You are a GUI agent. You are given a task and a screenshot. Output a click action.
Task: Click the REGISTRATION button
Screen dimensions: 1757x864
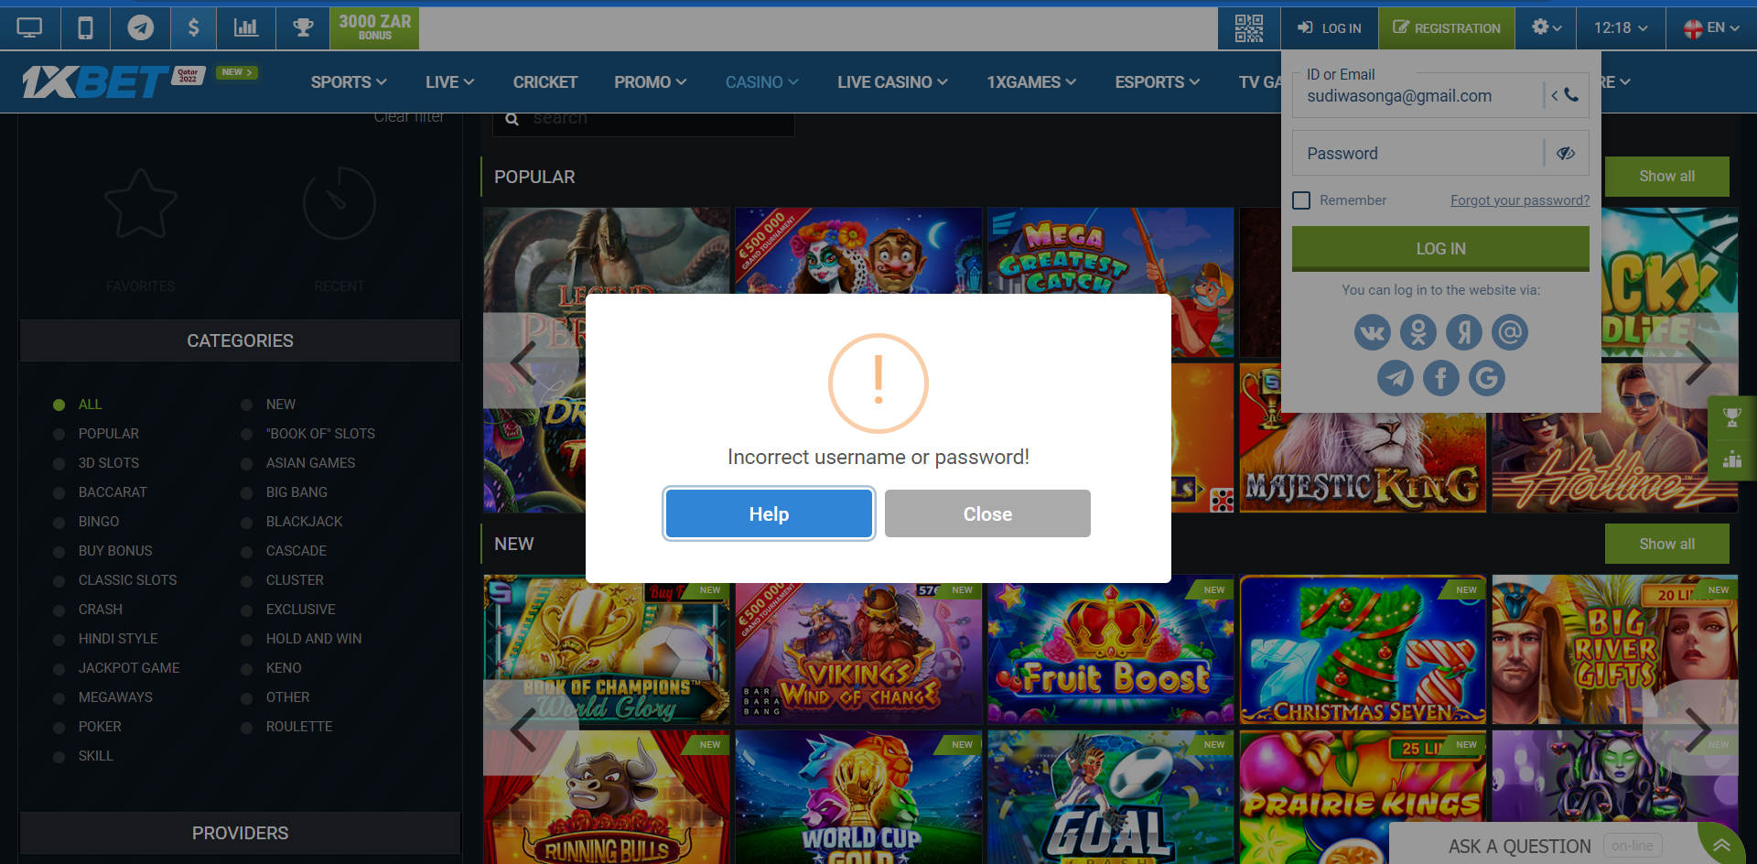tap(1447, 28)
